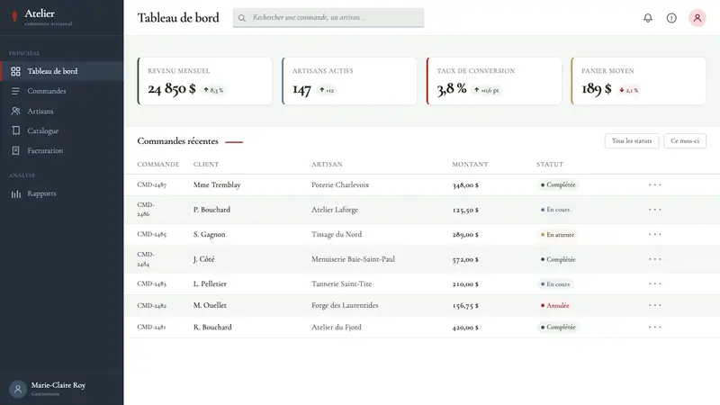Sort by the Montant column header
Image resolution: width=720 pixels, height=405 pixels.
click(470, 164)
